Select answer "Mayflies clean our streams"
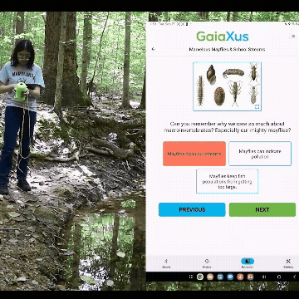Viewport: 299px width, 299px height. point(194,154)
